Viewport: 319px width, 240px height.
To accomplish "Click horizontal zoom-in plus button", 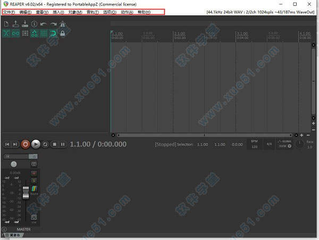I will tap(301, 135).
